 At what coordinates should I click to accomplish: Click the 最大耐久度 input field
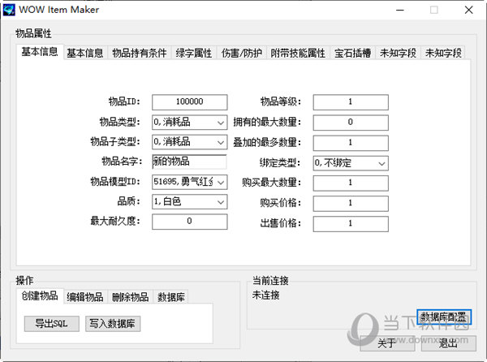(189, 222)
